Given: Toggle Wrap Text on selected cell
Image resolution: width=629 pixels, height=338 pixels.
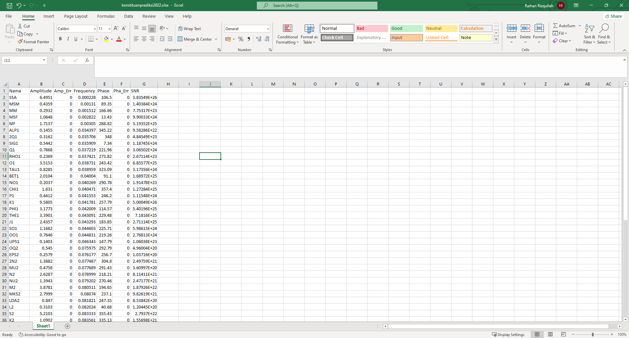Looking at the screenshot, I should 189,29.
